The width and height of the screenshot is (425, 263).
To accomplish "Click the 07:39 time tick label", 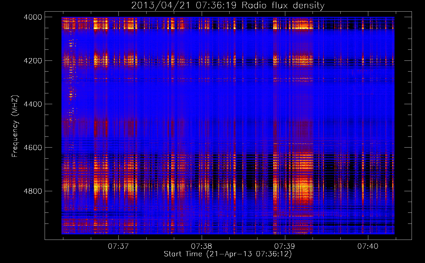I will tap(285, 246).
